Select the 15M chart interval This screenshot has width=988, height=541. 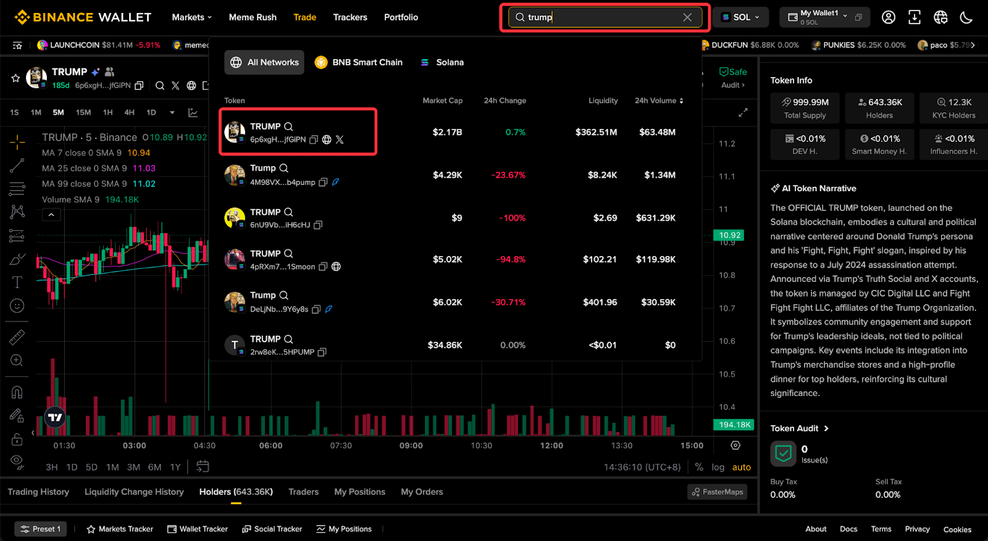click(x=83, y=112)
